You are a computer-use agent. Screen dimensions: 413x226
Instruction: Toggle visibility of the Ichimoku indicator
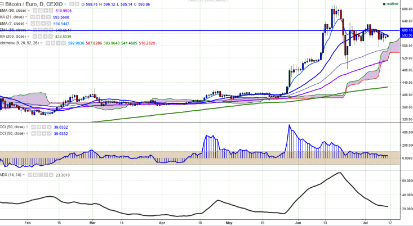pyautogui.click(x=48, y=43)
